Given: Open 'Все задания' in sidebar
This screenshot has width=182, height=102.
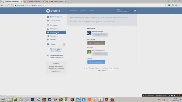Looking at the screenshot, I should click(56, 25).
